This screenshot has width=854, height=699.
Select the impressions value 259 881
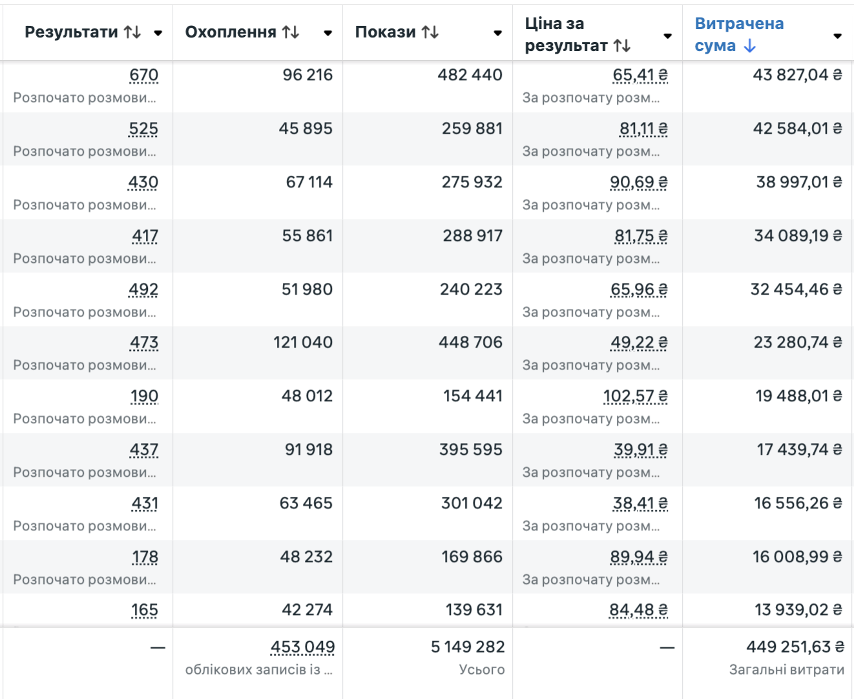pos(472,129)
